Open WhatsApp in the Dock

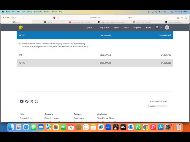(x=138, y=127)
